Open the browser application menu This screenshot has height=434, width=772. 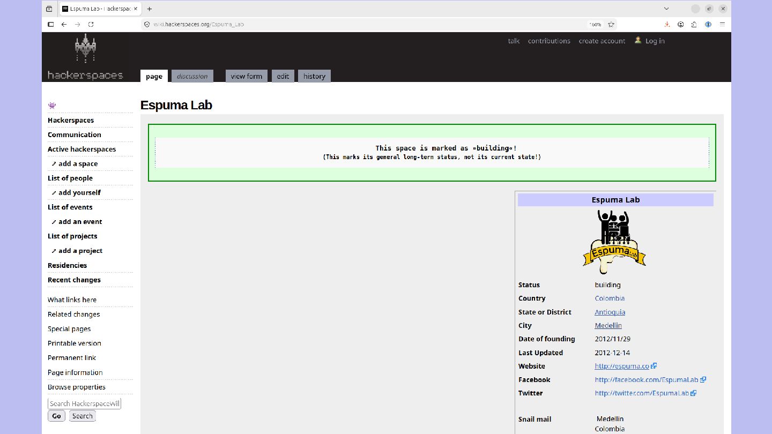[722, 24]
